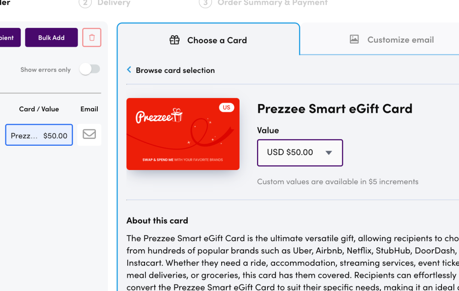Open the email options via envelope icon
This screenshot has width=459, height=291.
(x=89, y=135)
